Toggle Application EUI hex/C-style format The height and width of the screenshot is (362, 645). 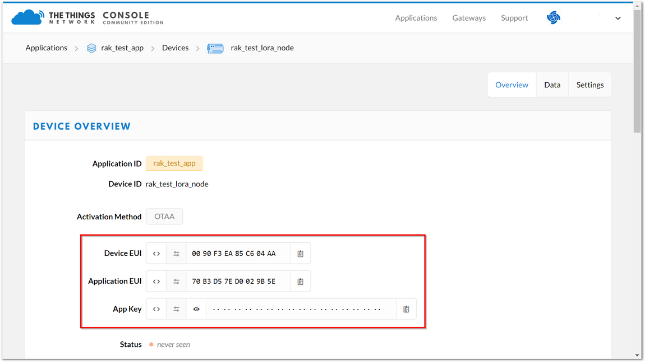pos(156,281)
